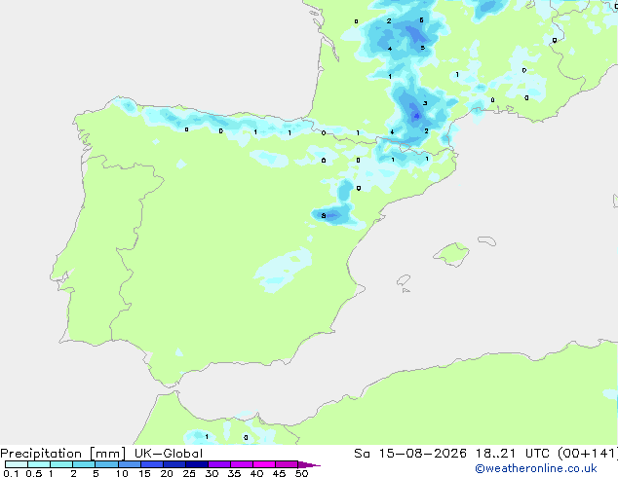
Task: Click the '(00+141)' forecast offset text
Action: click(x=588, y=454)
